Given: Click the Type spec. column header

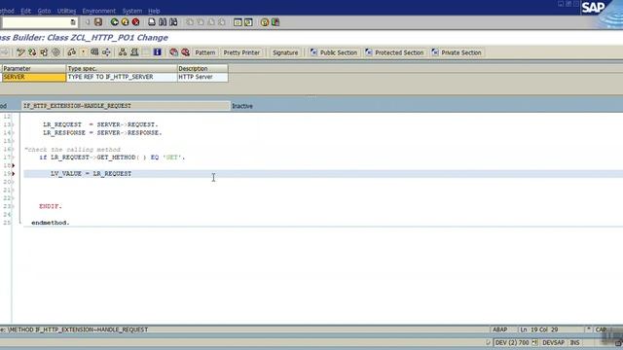Looking at the screenshot, I should (x=122, y=69).
